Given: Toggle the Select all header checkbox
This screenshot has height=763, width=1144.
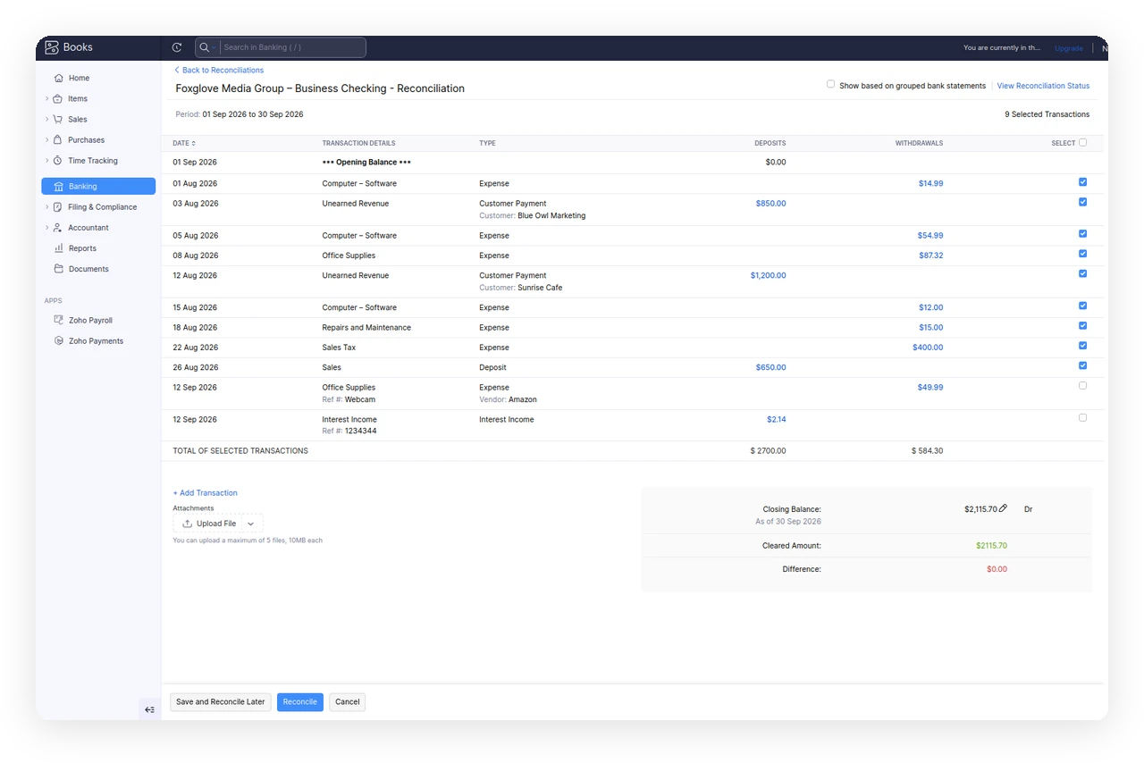Looking at the screenshot, I should pyautogui.click(x=1083, y=142).
